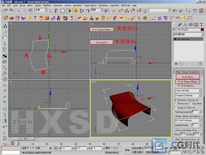Viewport: 206px width, 155px height.
Task: Click Pick Shapes/Edges button in panel
Action: point(188,81)
